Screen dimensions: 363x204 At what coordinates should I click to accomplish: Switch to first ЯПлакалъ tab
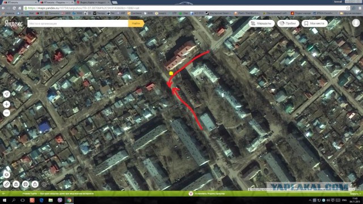(19, 2)
